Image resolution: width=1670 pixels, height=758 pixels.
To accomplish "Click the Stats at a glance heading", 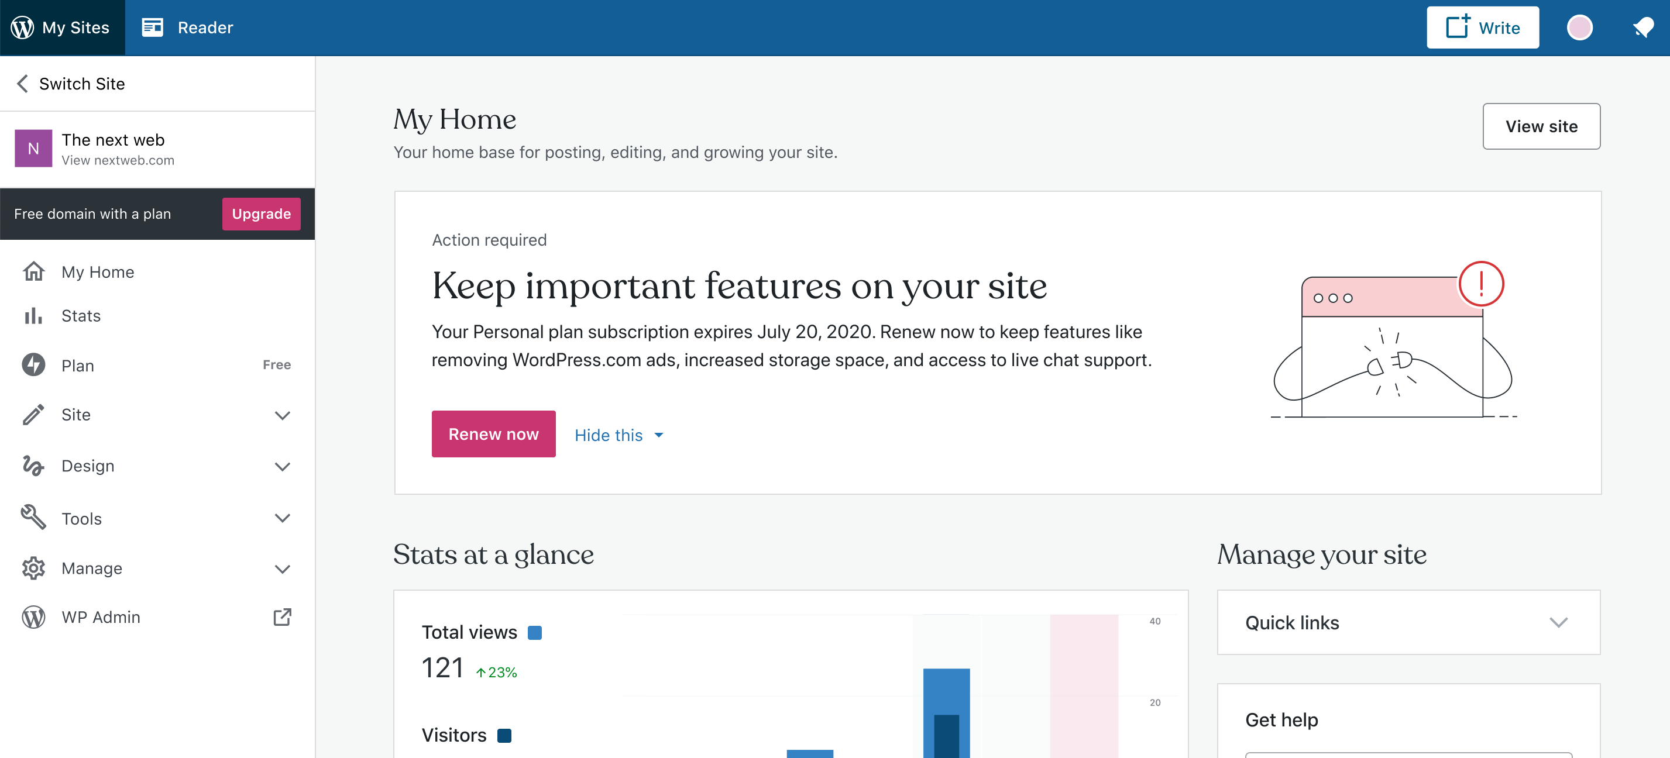I will (493, 554).
